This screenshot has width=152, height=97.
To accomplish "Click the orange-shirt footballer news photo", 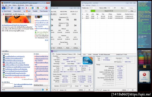I will click(x=18, y=20).
